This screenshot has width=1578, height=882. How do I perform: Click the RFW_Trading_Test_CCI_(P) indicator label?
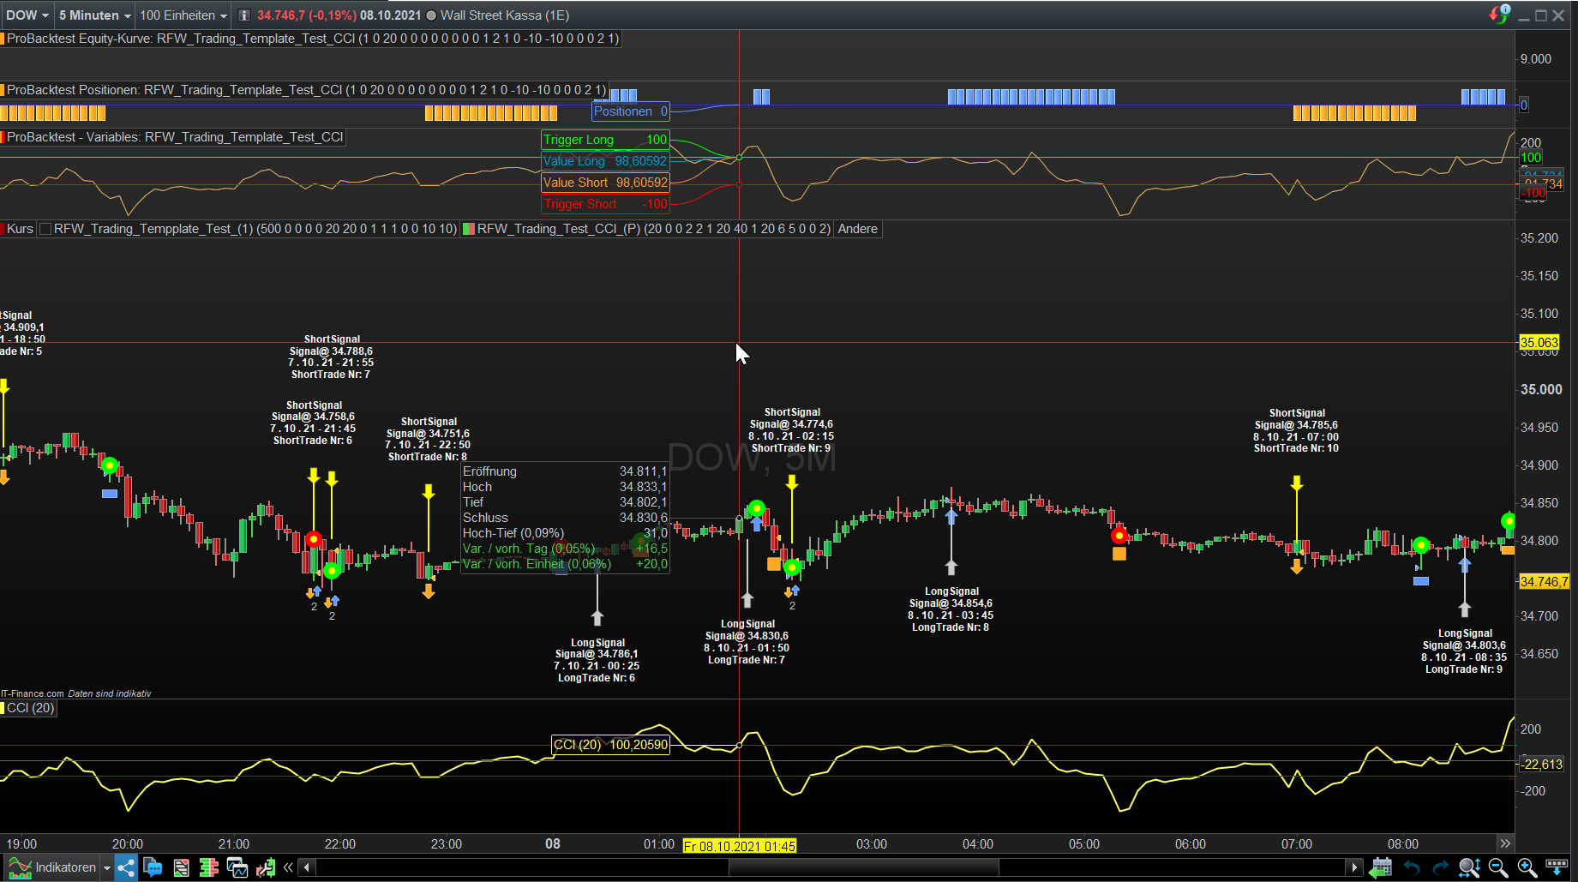(x=654, y=229)
